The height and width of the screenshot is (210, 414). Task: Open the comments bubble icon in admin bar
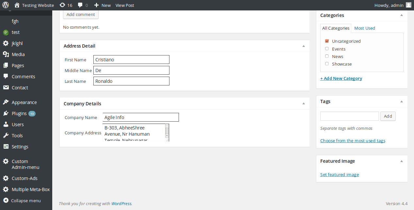[80, 5]
